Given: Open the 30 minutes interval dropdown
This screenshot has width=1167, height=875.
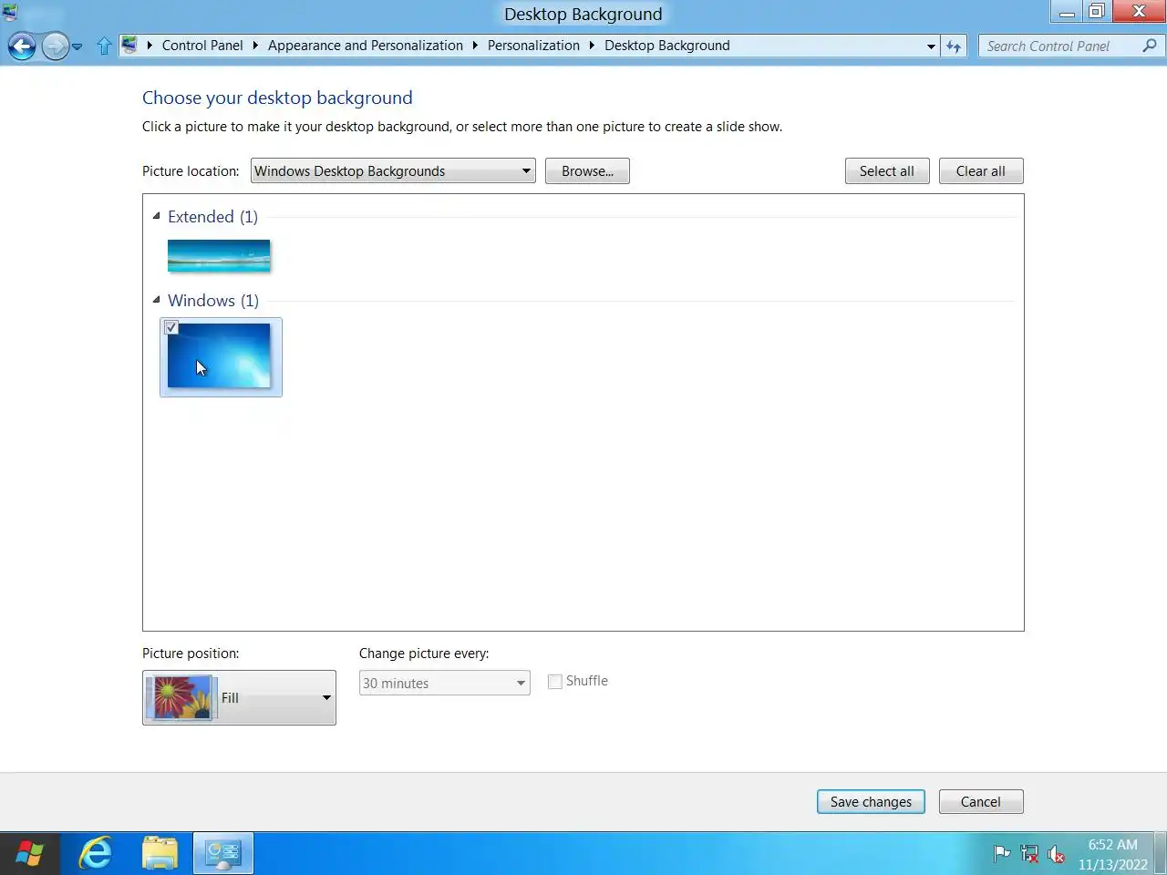Looking at the screenshot, I should [445, 683].
